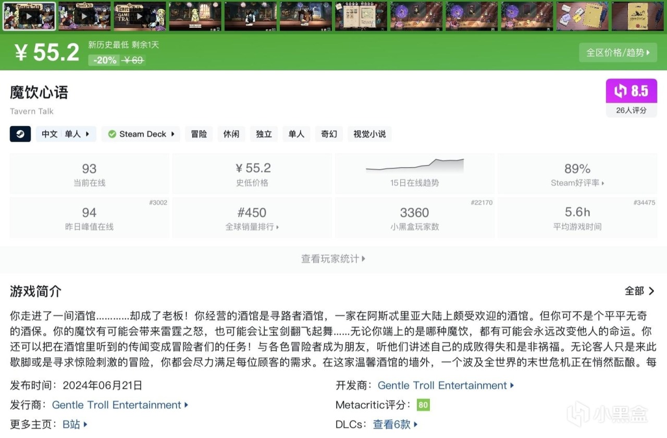Open the 全区价格/趋势 price trend button
Image resolution: width=667 pixels, height=438 pixels.
(618, 53)
